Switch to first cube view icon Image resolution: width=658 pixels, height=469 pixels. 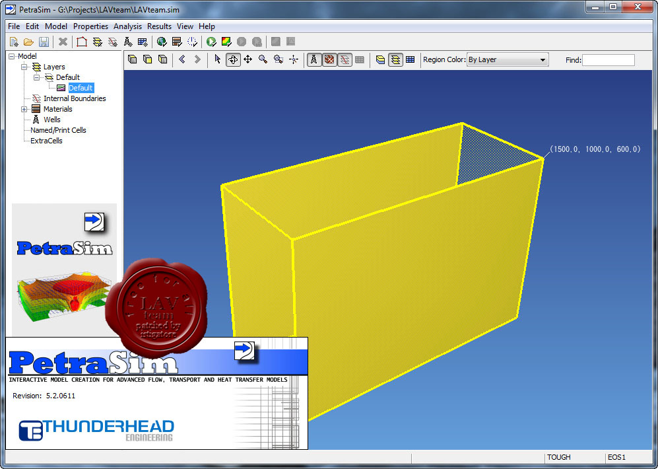tap(132, 59)
